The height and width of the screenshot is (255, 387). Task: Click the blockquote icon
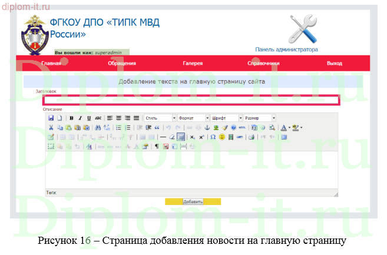157,127
